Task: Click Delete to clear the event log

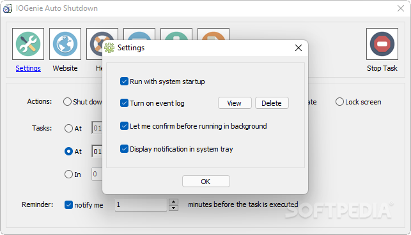Action: pyautogui.click(x=272, y=103)
